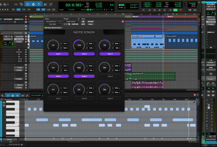Enable Note 9 in Note Stack
The width and height of the screenshot is (217, 147).
tap(110, 98)
